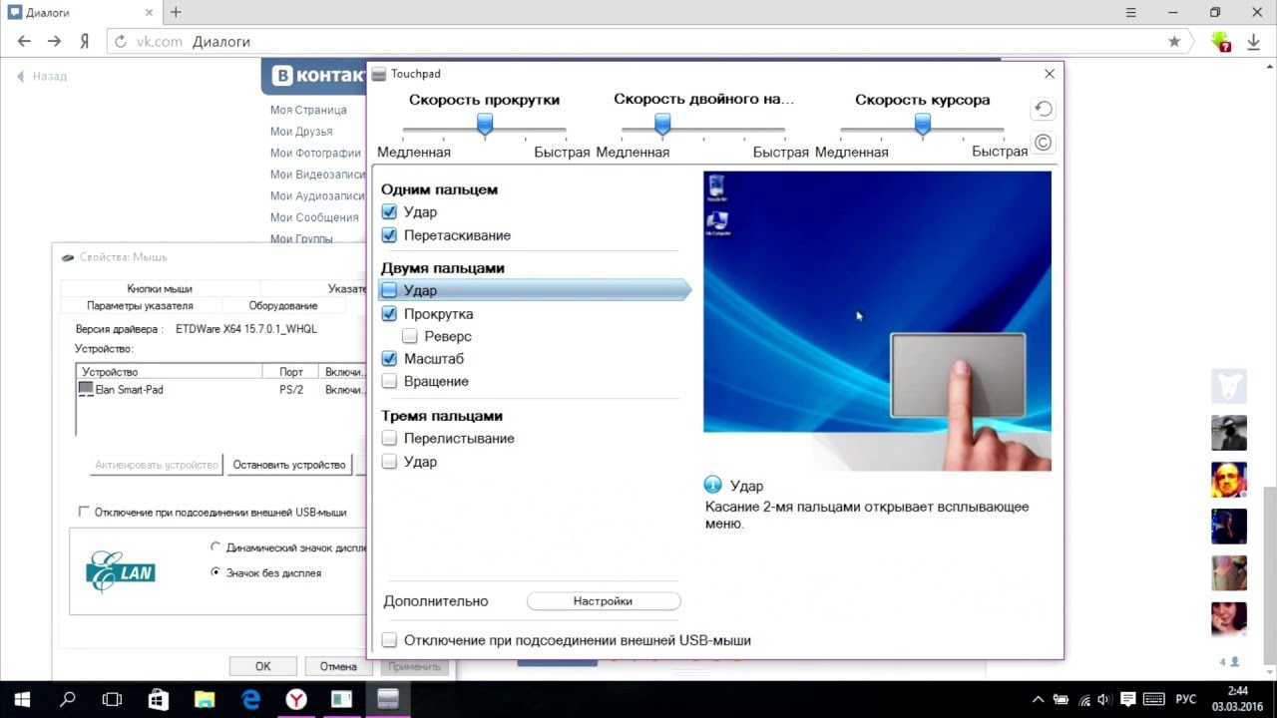This screenshot has width=1277, height=718.
Task: Open the Windows Start menu
Action: coord(22,699)
